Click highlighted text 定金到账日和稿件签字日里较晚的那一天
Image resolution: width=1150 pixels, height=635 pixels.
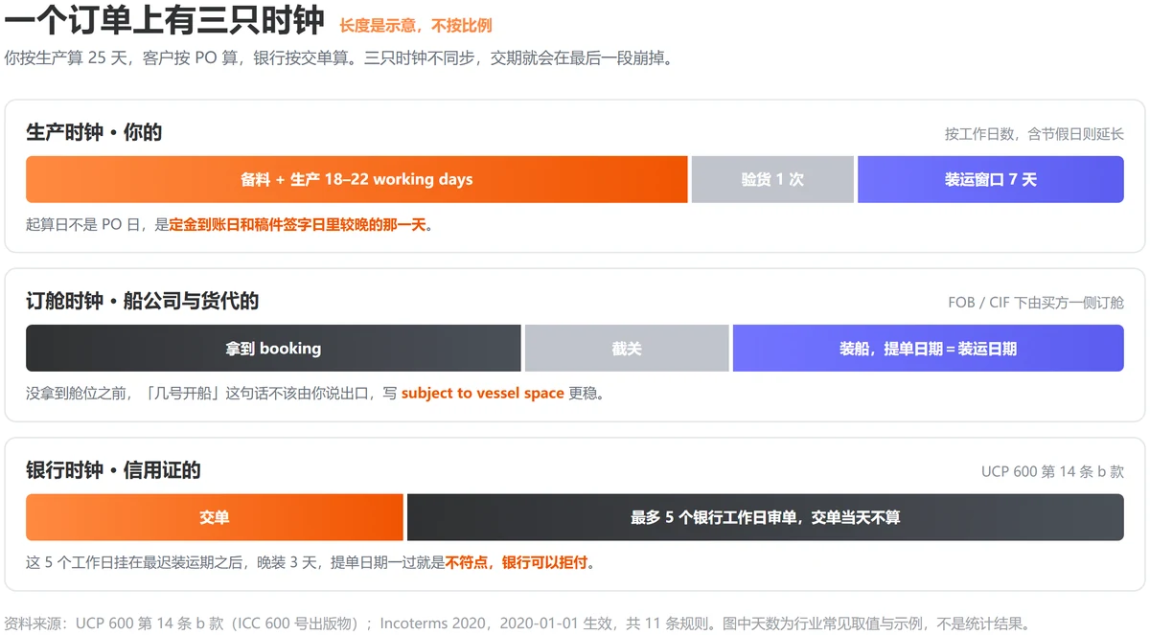[297, 226]
